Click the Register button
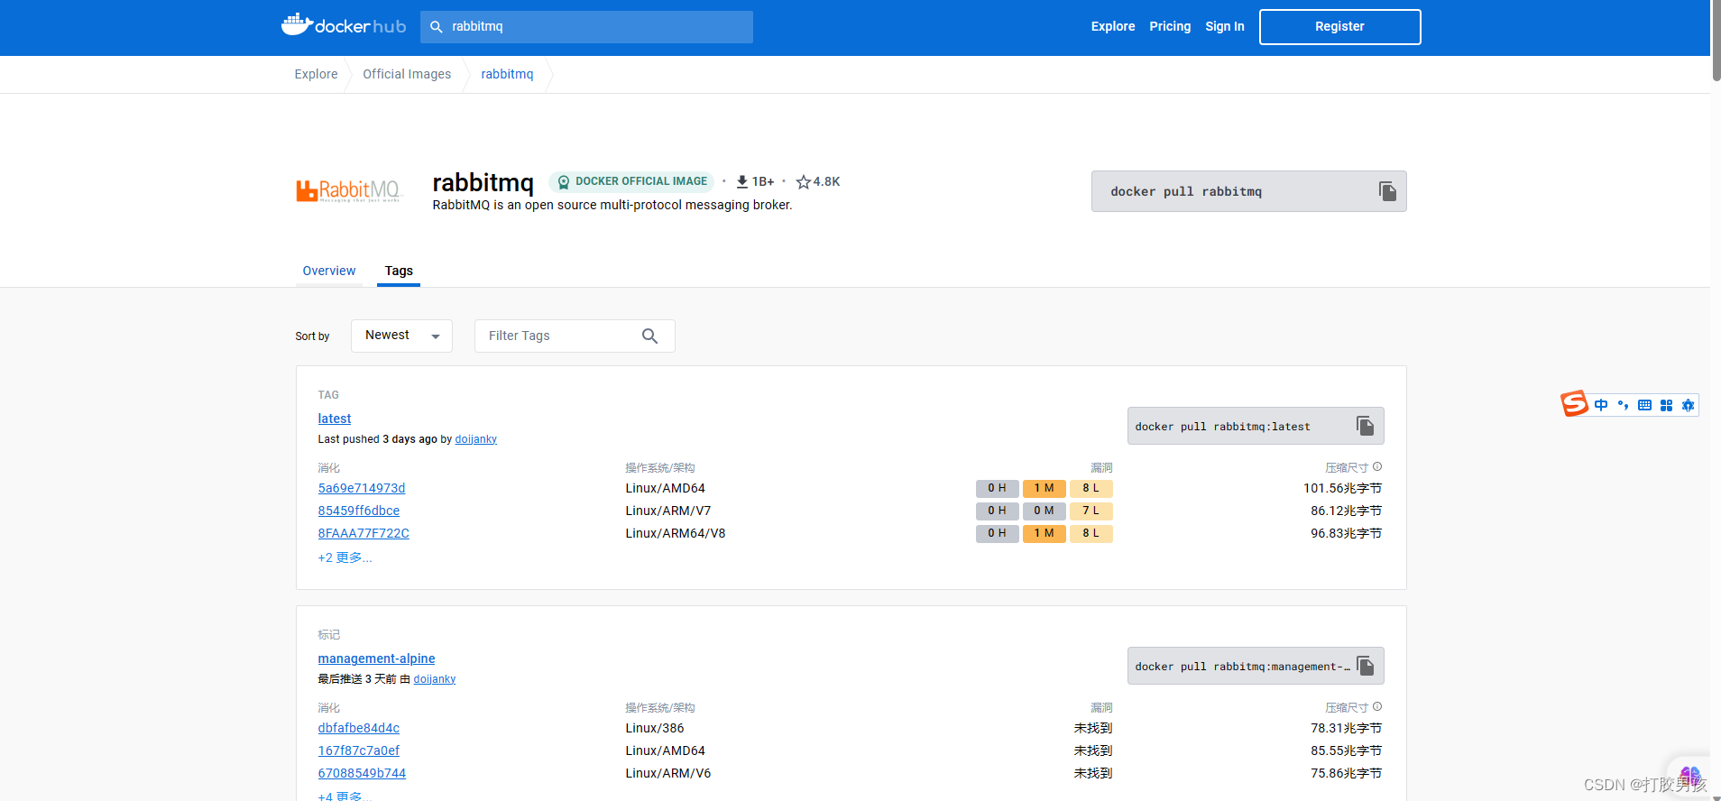This screenshot has height=801, width=1721. [1339, 26]
